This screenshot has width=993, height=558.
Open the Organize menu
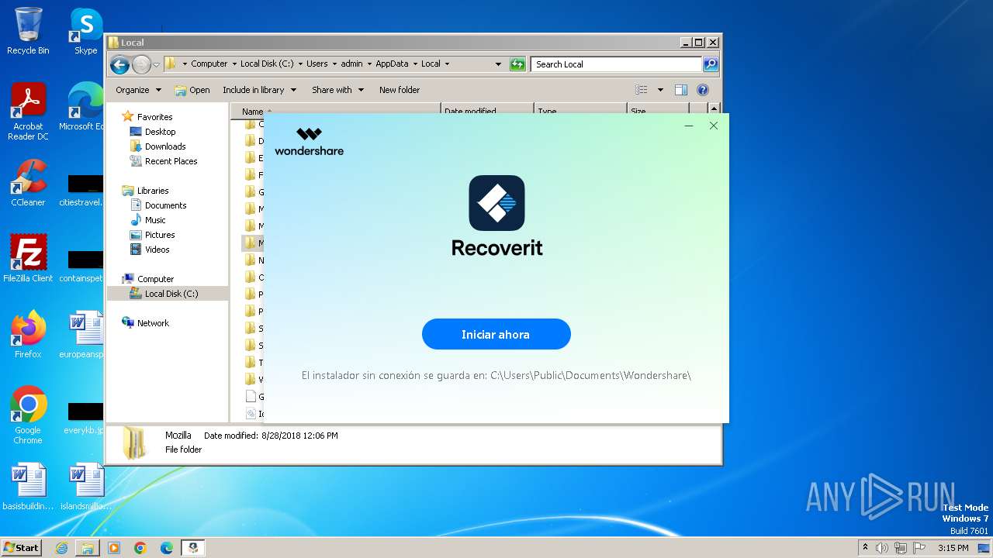coord(138,90)
